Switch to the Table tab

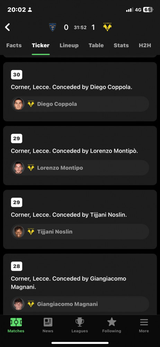click(x=96, y=45)
